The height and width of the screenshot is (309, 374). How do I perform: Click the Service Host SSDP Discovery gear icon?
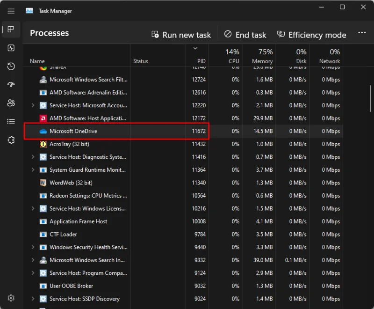[x=43, y=299]
